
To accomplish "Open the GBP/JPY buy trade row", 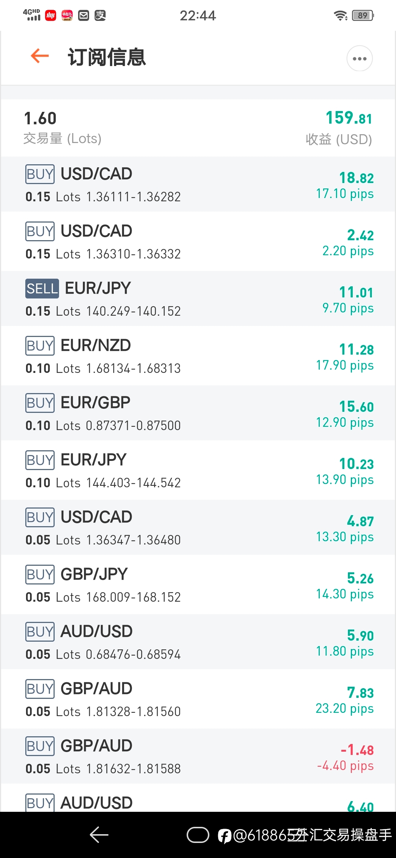I will (x=198, y=585).
